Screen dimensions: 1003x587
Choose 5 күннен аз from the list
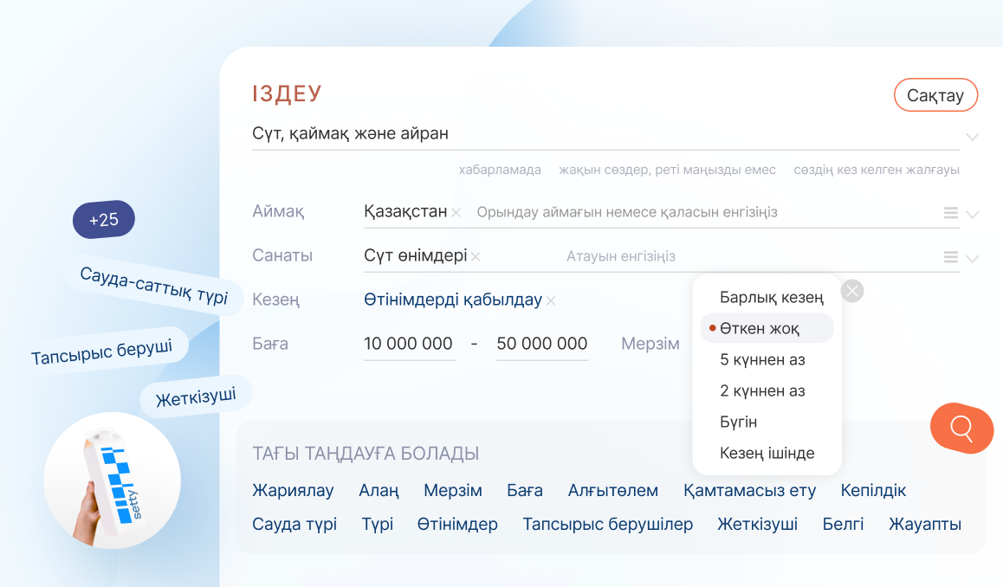click(x=762, y=359)
